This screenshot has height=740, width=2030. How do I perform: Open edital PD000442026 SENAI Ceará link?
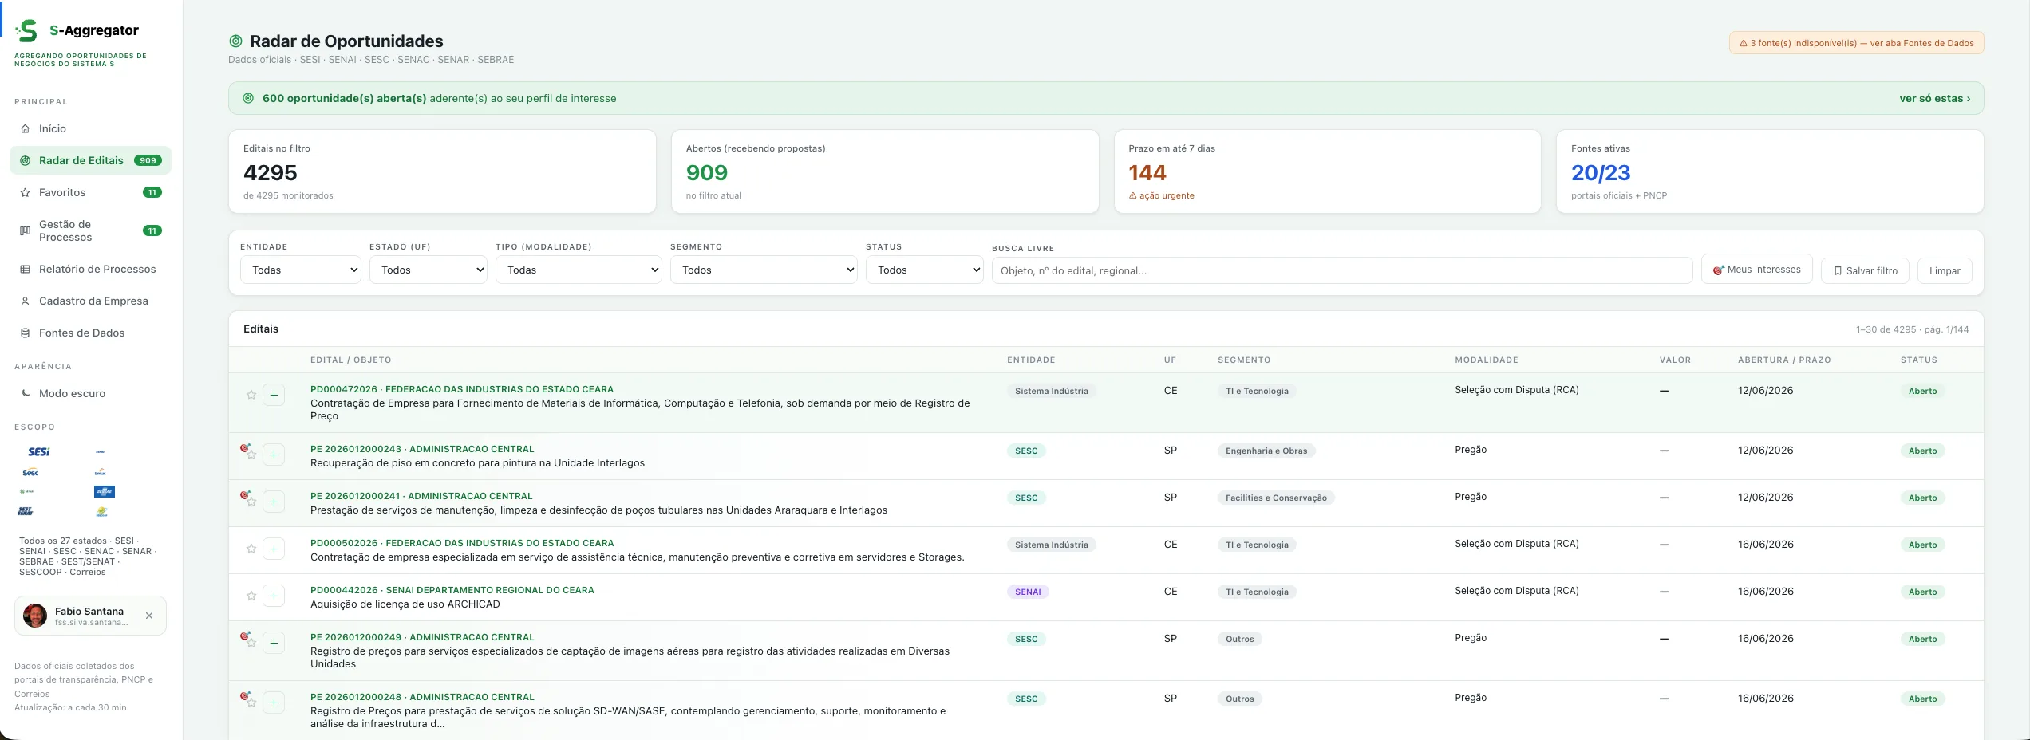pos(452,590)
